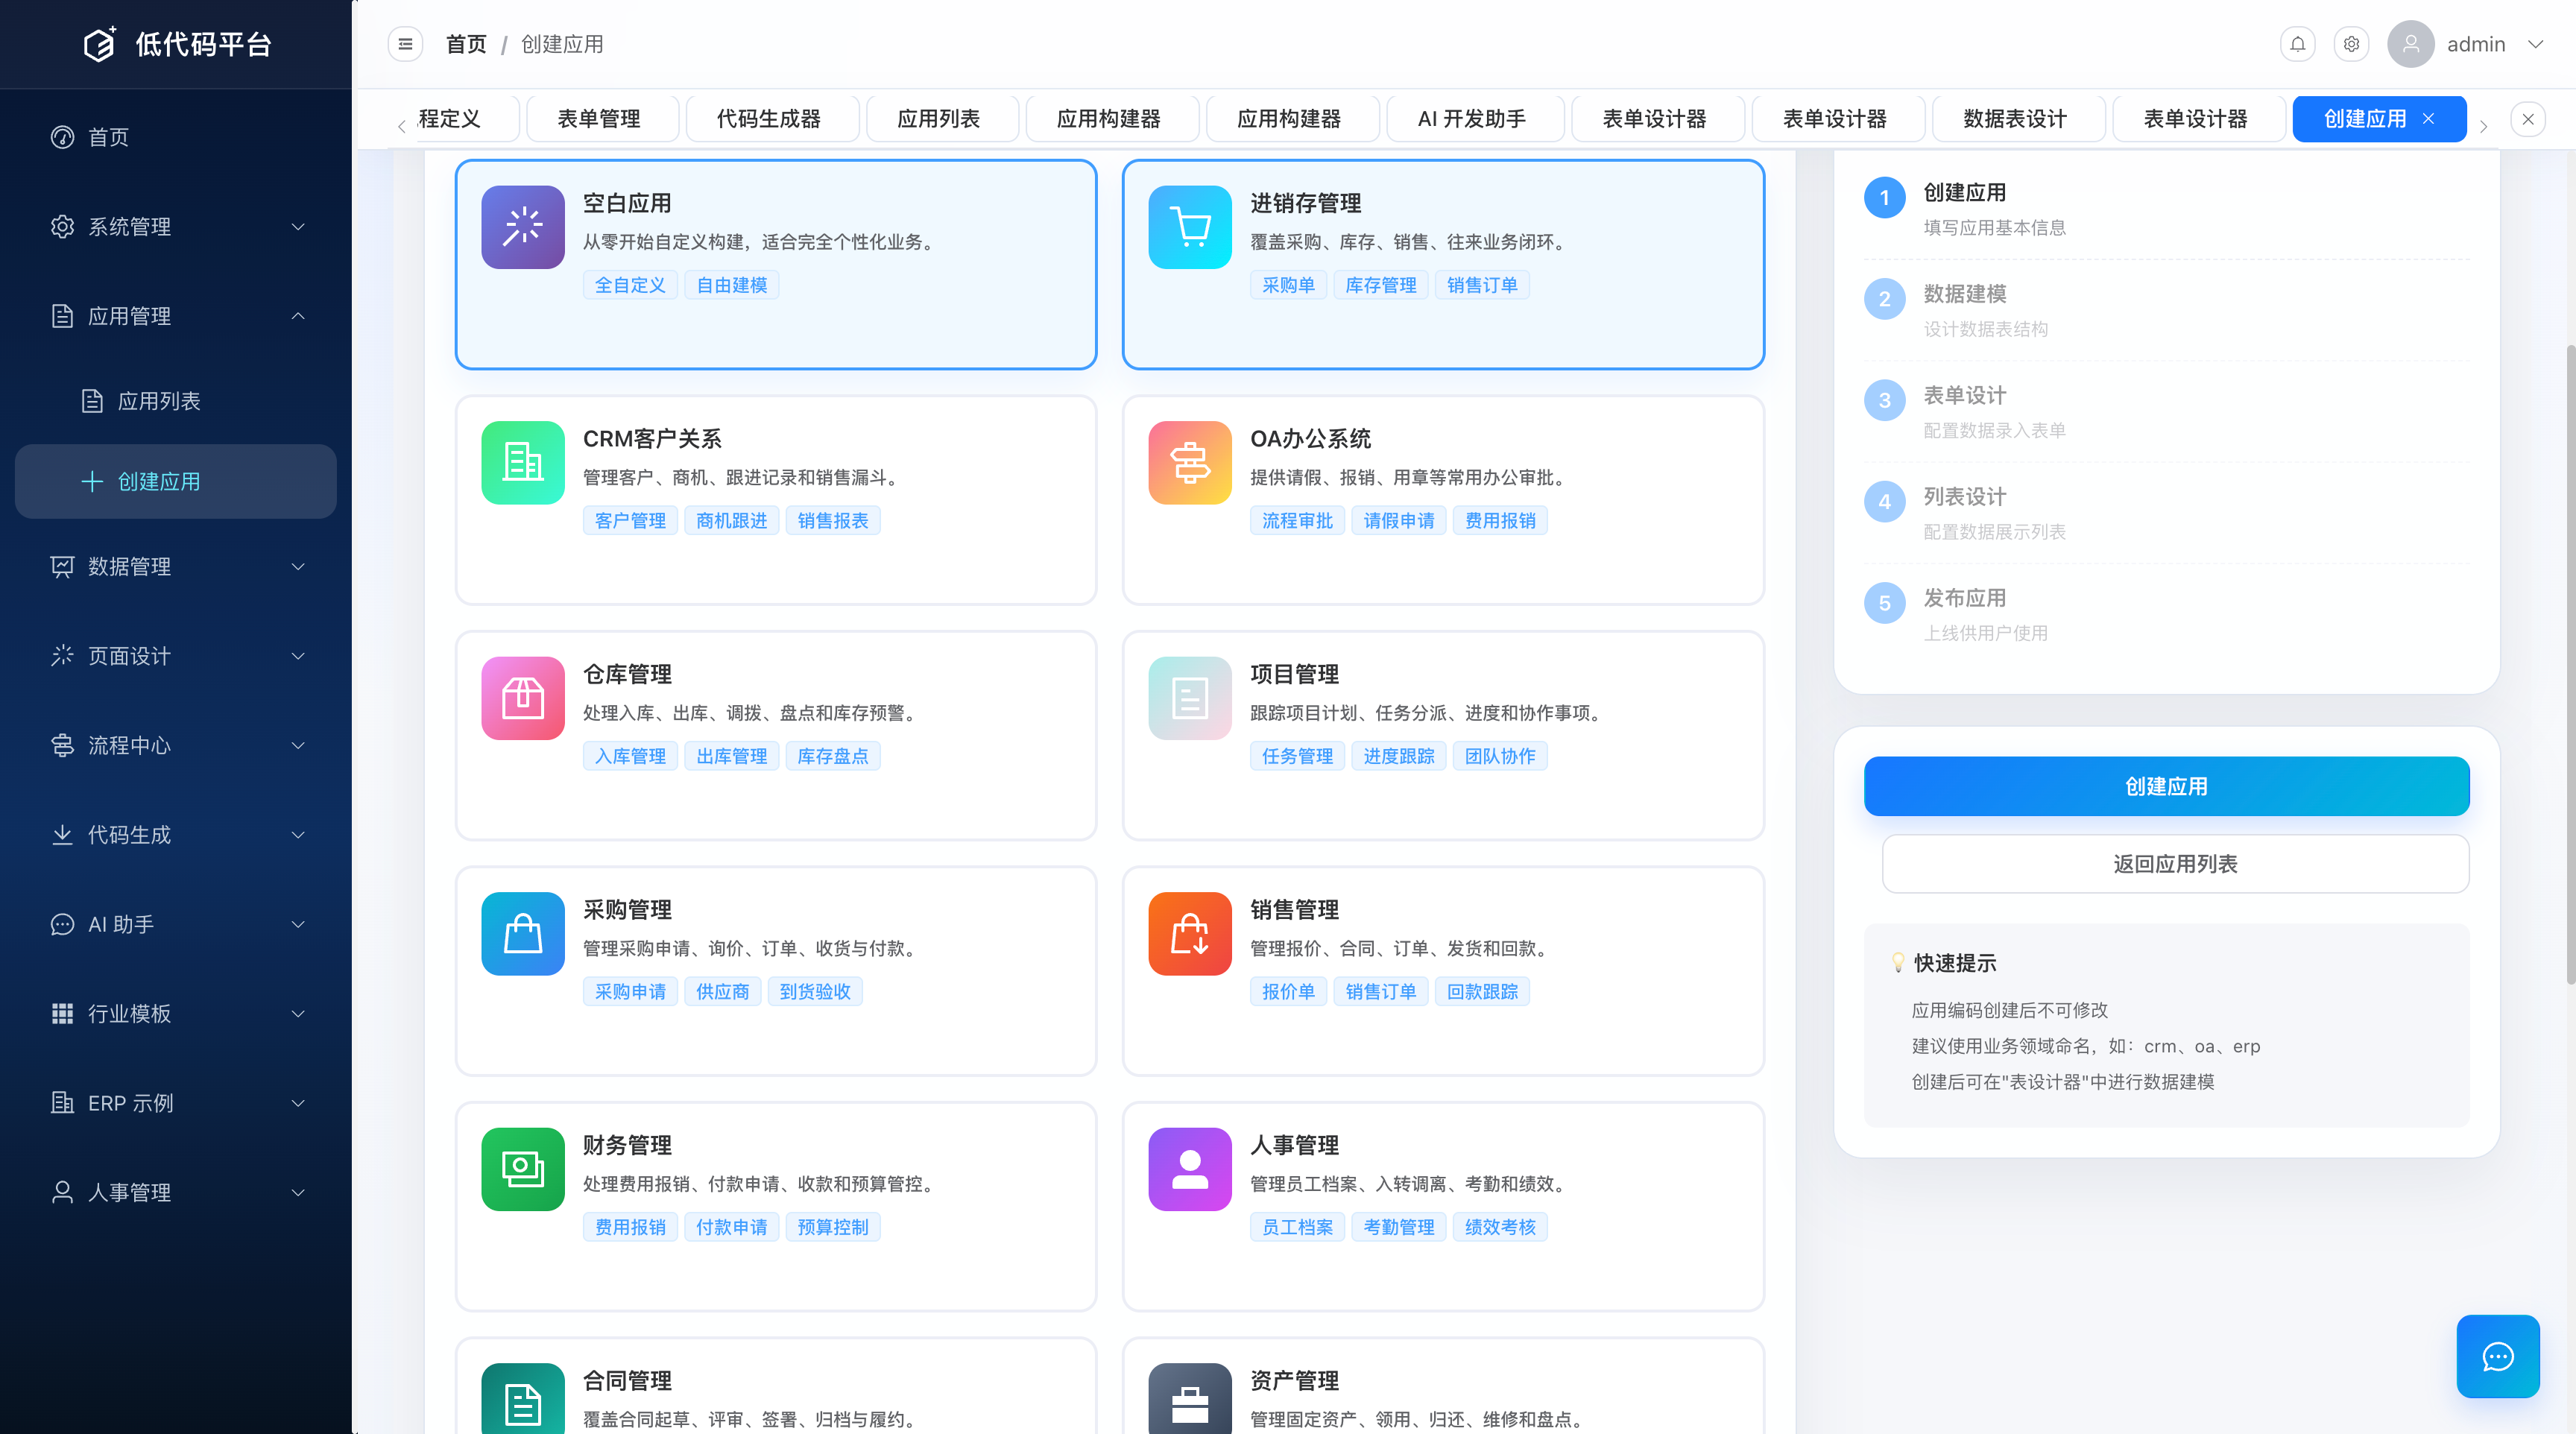
Task: Expand 行业模板 menu
Action: coord(176,1014)
